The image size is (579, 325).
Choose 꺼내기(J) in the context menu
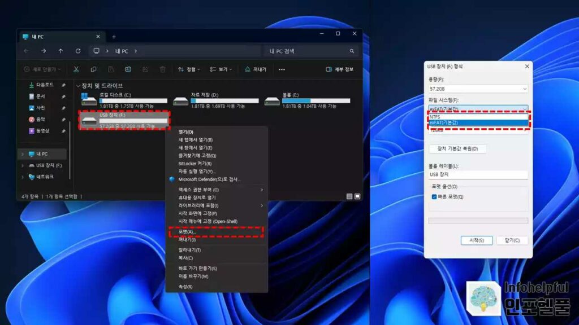click(217, 239)
